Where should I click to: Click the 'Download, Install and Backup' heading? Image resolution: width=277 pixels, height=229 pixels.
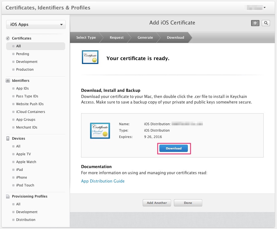pos(111,90)
